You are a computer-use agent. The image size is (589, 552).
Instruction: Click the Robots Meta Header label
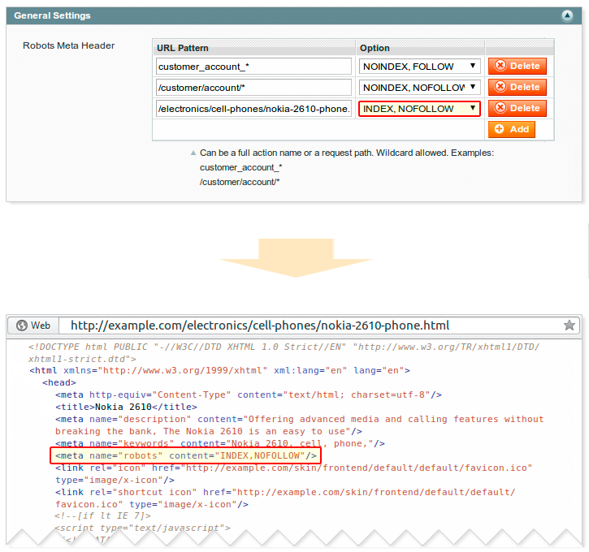(68, 45)
